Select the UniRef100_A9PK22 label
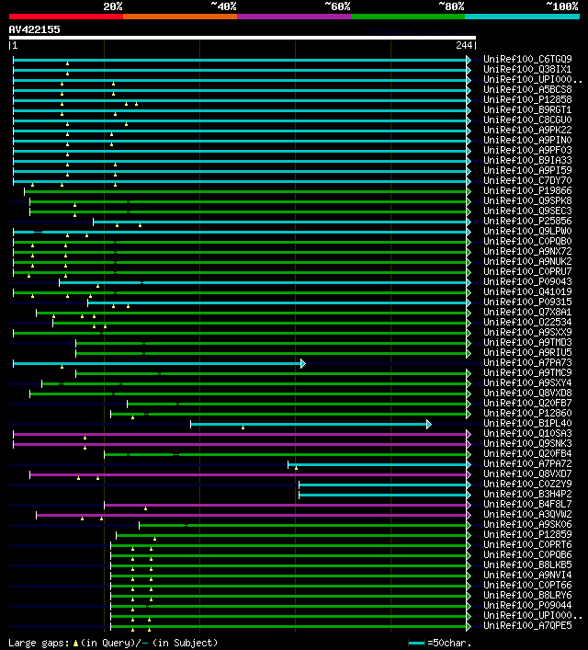Viewport: 588px width, 650px height. 527,130
